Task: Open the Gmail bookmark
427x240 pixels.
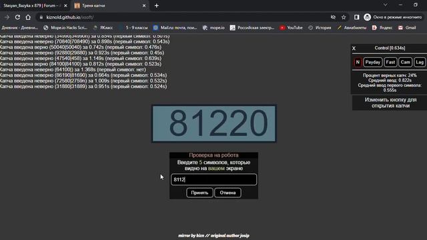Action: (x=407, y=28)
